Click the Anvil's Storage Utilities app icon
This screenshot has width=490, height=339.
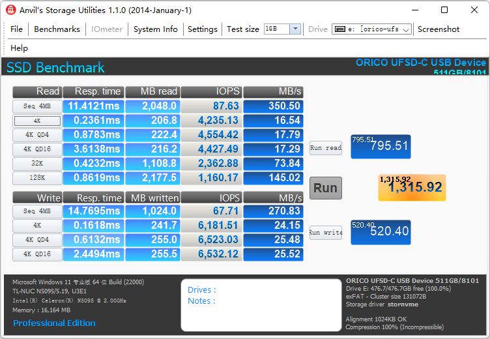[10, 10]
